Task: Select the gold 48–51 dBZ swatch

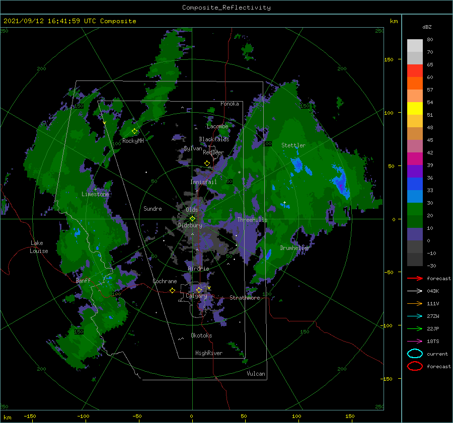Action: pyautogui.click(x=415, y=121)
